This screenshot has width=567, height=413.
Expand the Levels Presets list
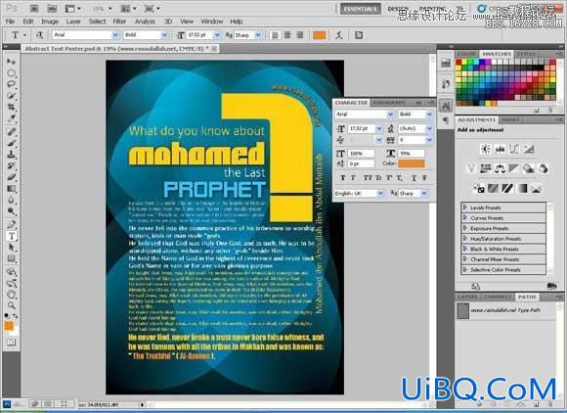click(x=465, y=207)
